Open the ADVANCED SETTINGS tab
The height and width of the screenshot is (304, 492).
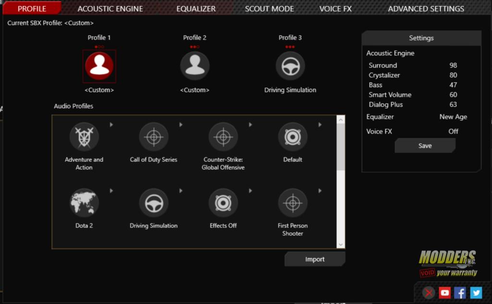[x=426, y=9]
